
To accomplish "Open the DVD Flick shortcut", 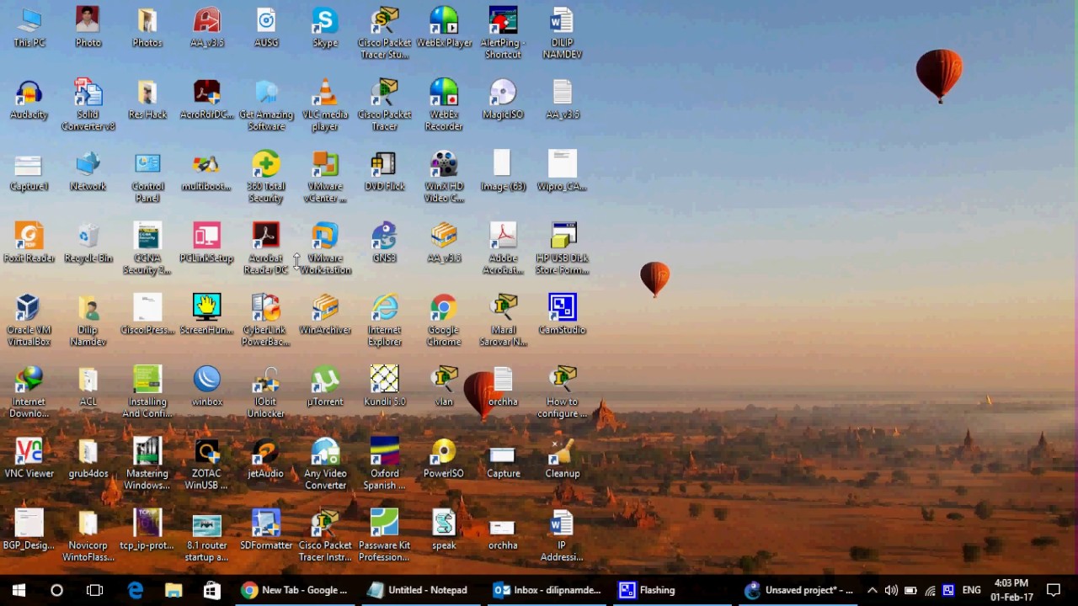I will pyautogui.click(x=384, y=171).
